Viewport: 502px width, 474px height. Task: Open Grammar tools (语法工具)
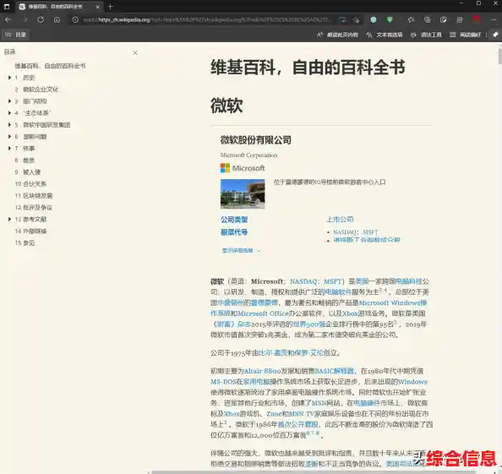[x=427, y=35]
